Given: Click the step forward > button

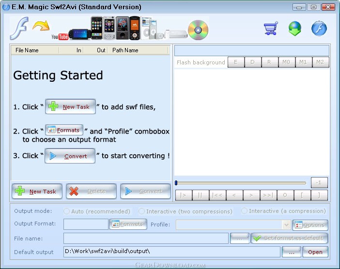Looking at the screenshot, I should [x=251, y=195].
